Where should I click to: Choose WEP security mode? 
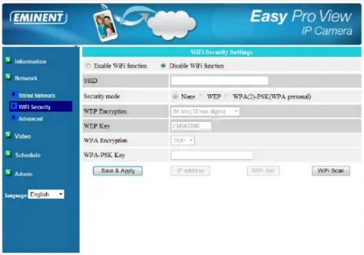coord(202,96)
